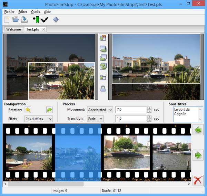Increase transition duration with up spinner
Image resolution: width=207 pixels, height=196 pixels.
[x=149, y=117]
